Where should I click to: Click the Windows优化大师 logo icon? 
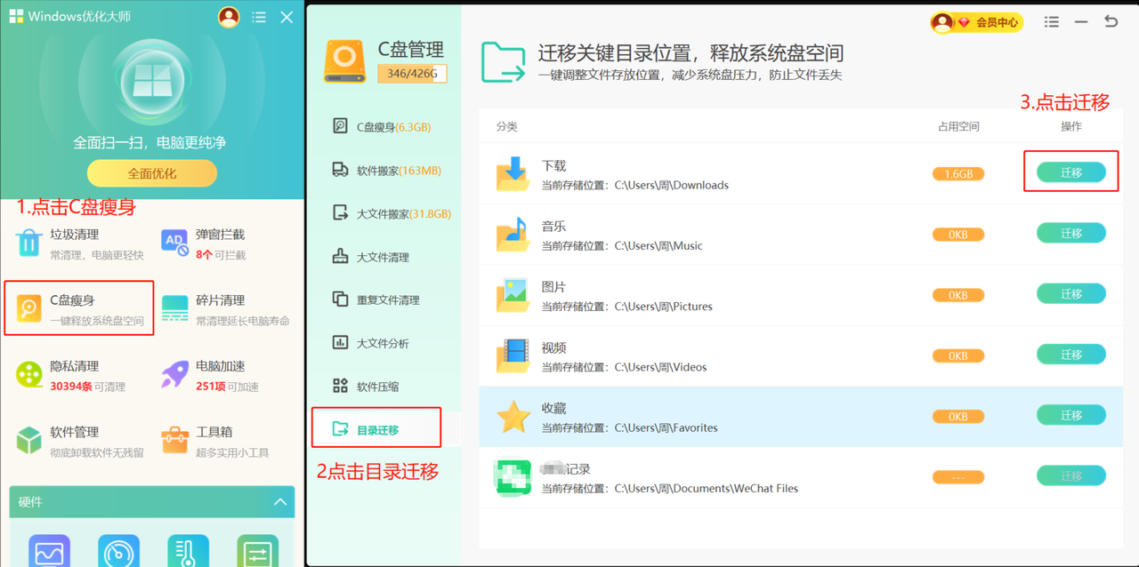[16, 17]
